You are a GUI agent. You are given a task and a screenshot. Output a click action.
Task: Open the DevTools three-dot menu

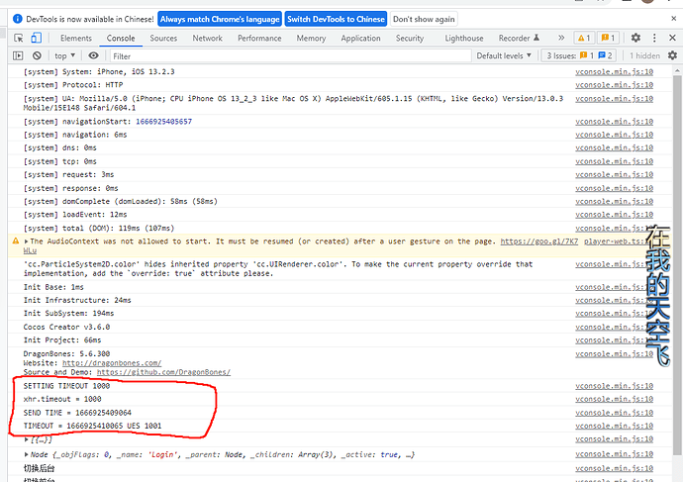pyautogui.click(x=654, y=38)
